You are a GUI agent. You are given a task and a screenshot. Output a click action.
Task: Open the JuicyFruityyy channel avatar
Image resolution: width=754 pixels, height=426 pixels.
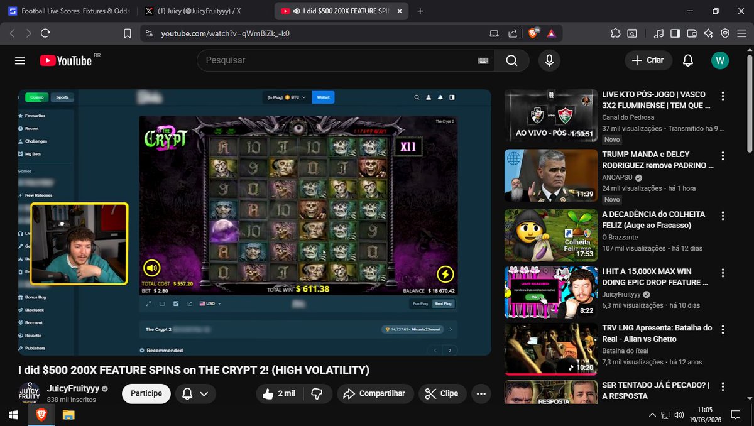pyautogui.click(x=29, y=393)
